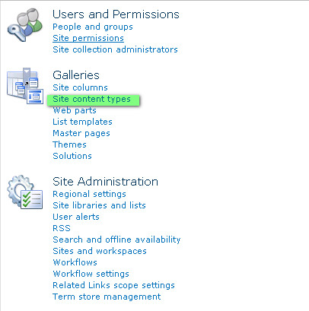
Task: Open People and groups link
Action: 93,27
